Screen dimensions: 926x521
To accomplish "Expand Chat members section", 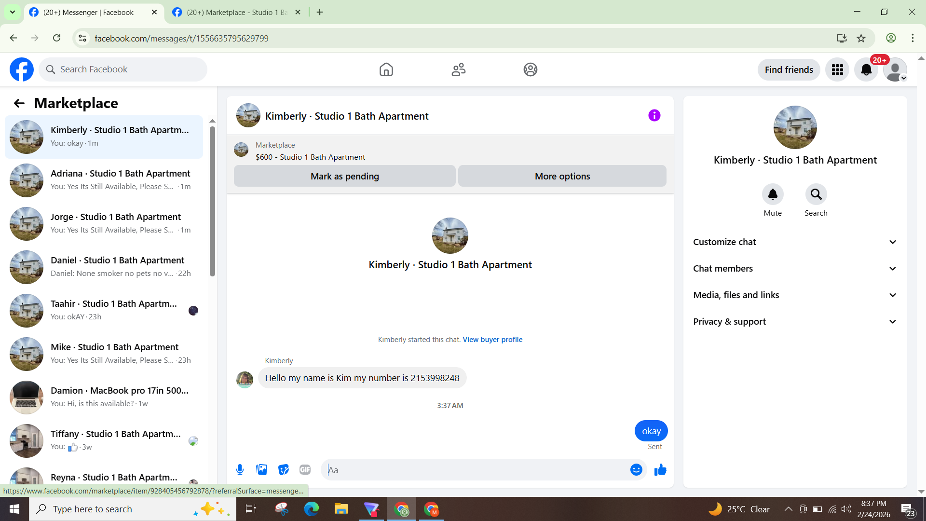I will pos(795,269).
